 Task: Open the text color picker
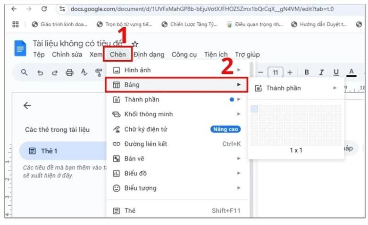(x=351, y=72)
